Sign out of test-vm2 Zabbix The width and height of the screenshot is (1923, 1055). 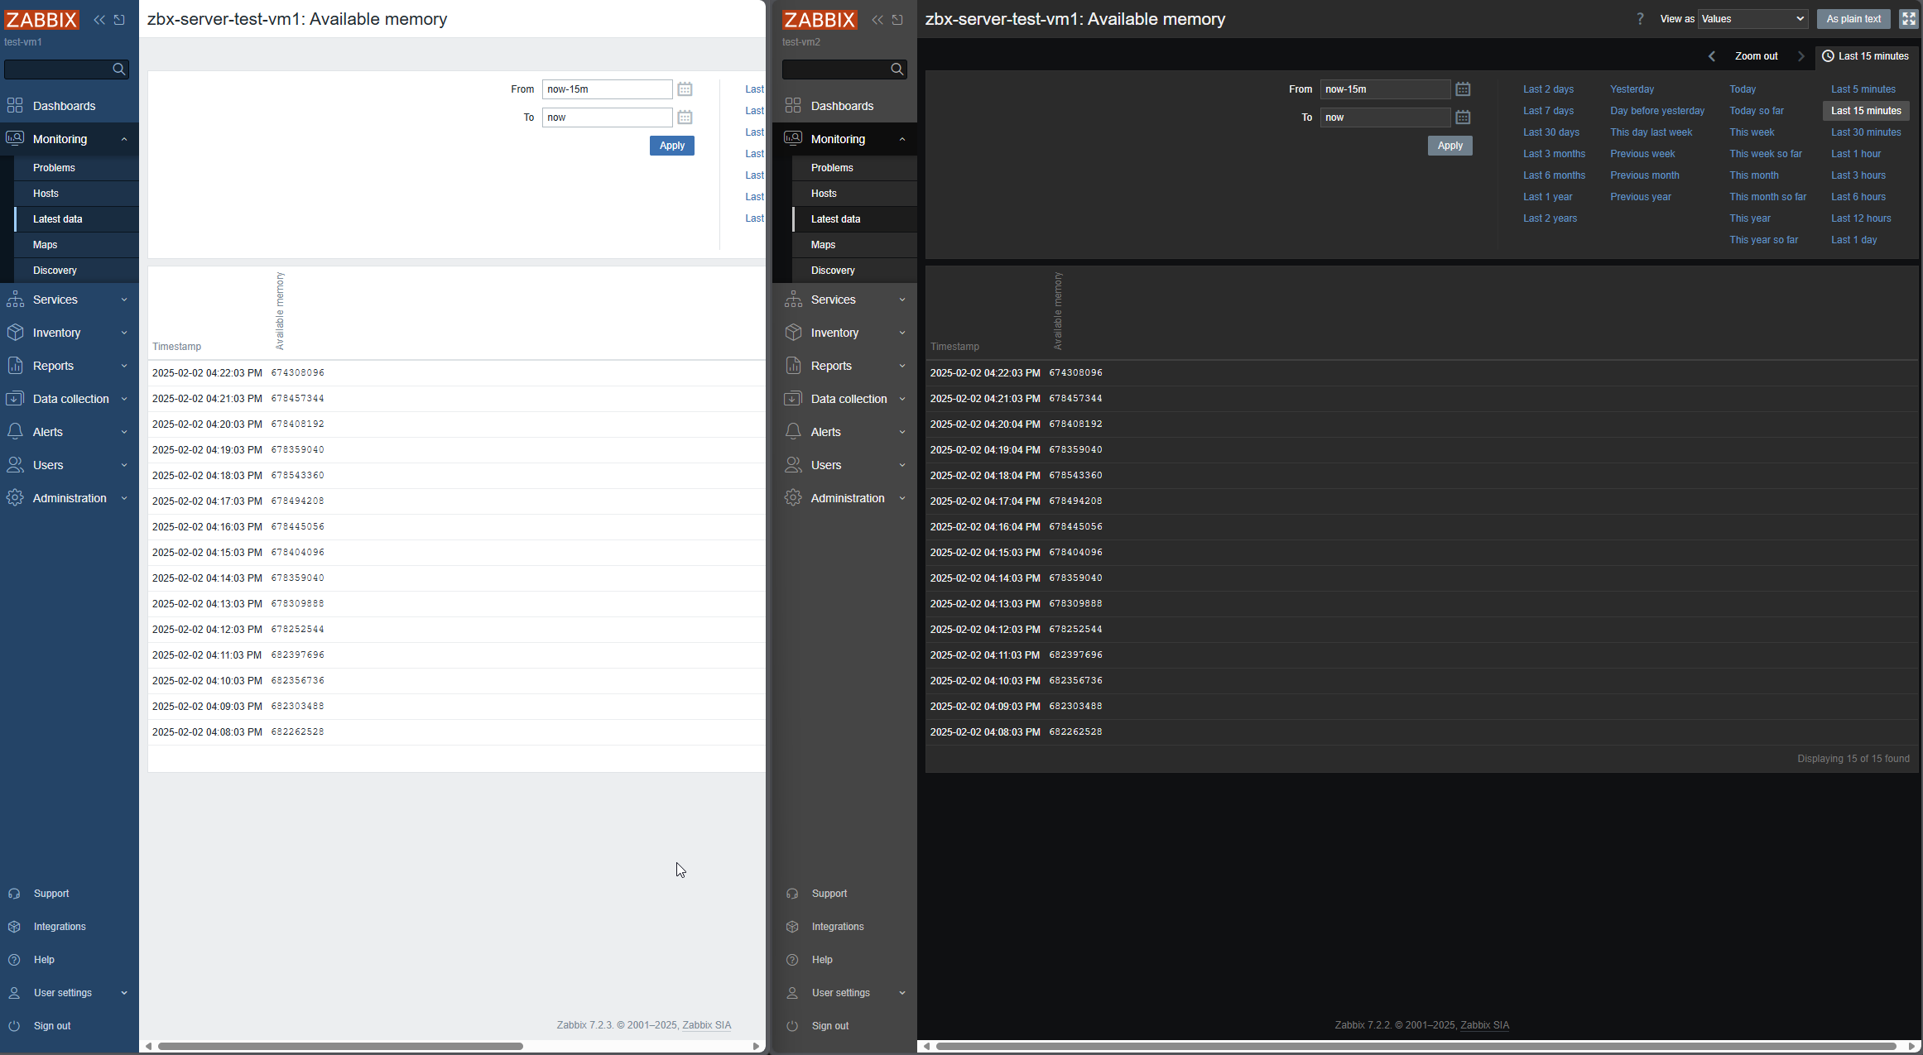[830, 1026]
